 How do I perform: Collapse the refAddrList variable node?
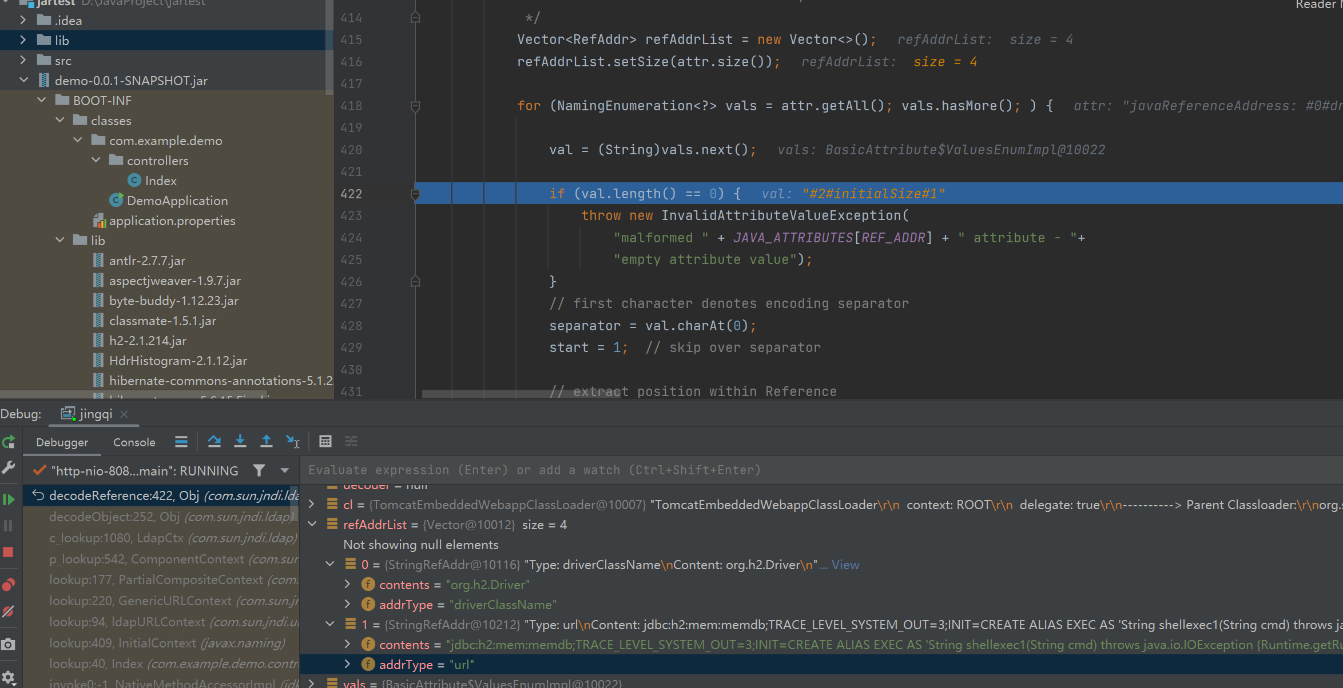tap(312, 525)
